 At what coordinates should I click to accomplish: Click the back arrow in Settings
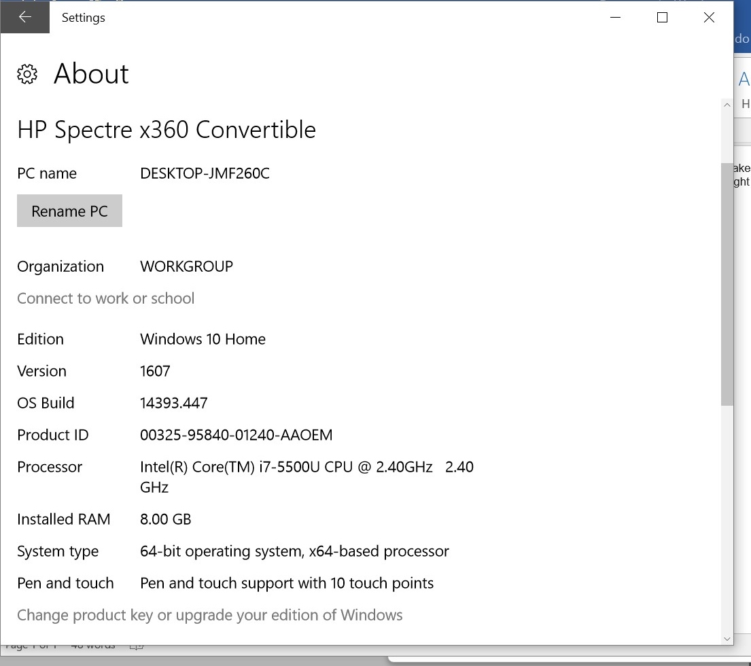click(x=24, y=18)
